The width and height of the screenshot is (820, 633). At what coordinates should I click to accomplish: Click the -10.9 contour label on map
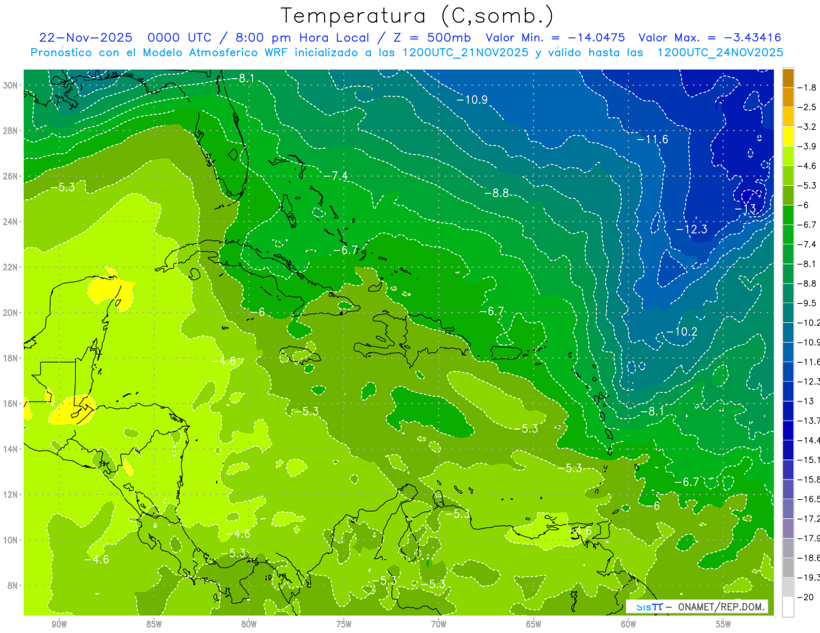pyautogui.click(x=472, y=100)
